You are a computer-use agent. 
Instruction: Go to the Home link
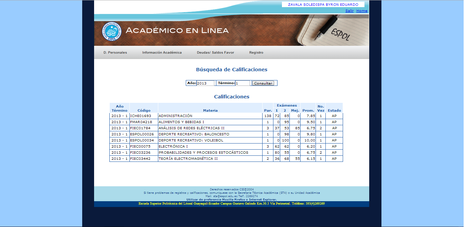(x=362, y=11)
